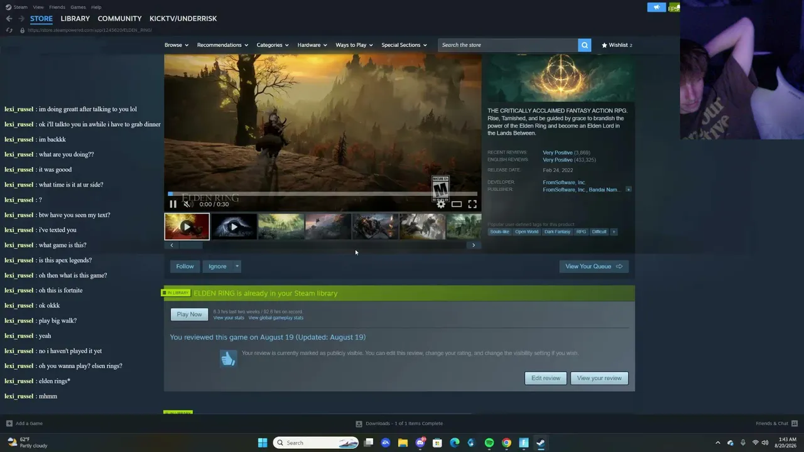Open the Help menu

tap(96, 7)
